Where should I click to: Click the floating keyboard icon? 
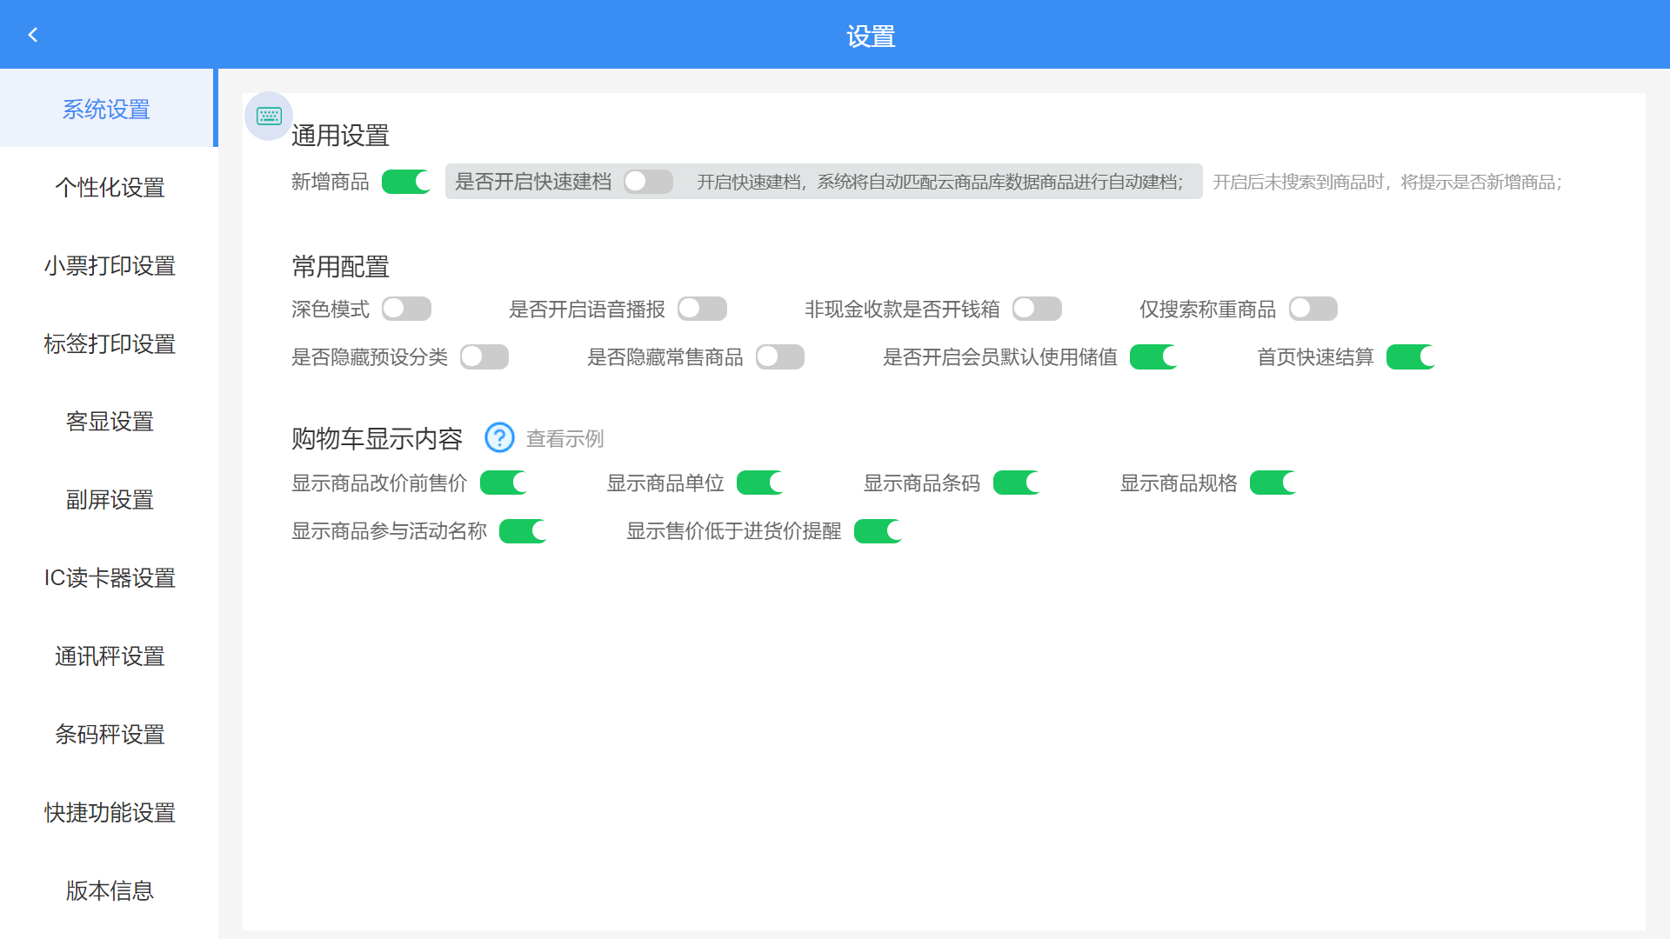(269, 116)
